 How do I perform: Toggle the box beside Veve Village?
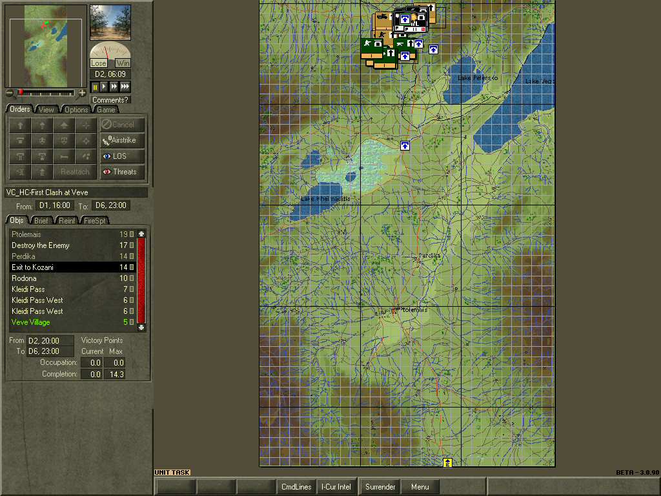coord(132,322)
